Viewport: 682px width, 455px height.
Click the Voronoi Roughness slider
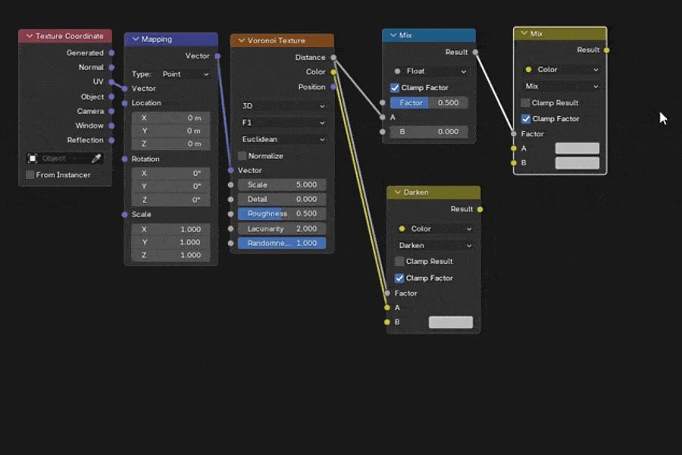(x=282, y=214)
